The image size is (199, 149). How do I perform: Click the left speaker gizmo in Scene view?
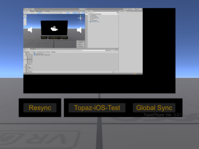(30, 30)
